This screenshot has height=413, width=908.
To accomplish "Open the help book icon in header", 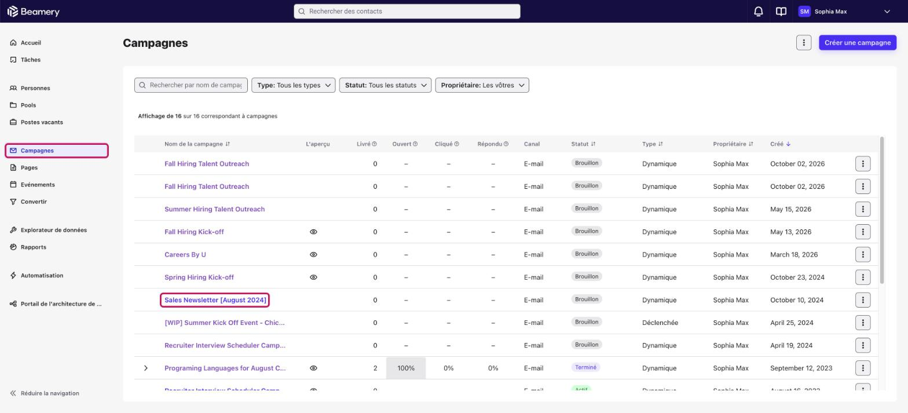I will pos(781,12).
